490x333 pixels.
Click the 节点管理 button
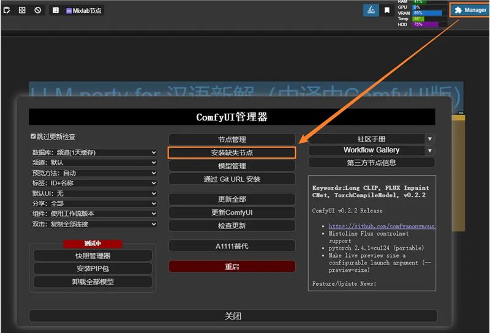pos(232,140)
